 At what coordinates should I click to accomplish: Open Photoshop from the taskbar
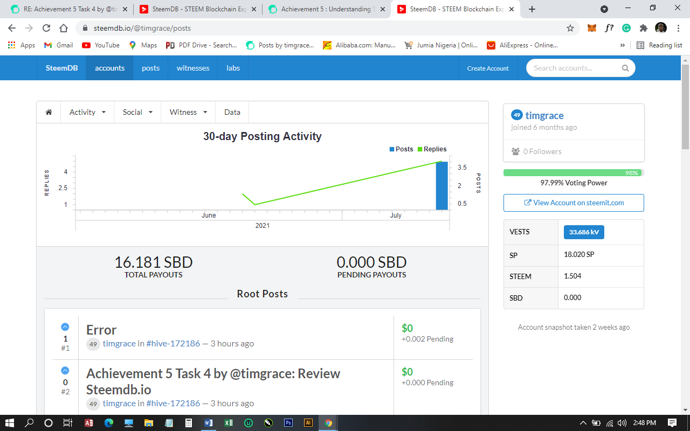coord(288,423)
